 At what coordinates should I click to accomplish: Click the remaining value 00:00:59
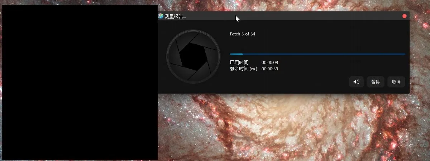tap(270, 69)
